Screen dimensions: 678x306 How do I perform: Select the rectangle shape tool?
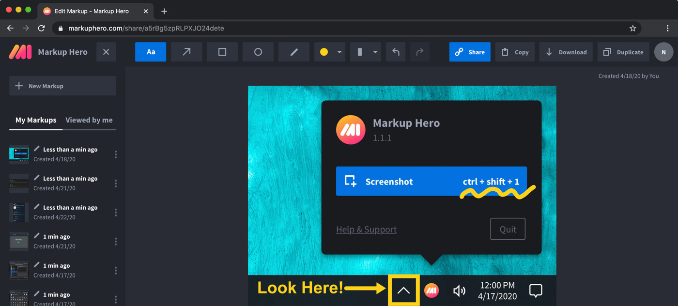point(222,52)
